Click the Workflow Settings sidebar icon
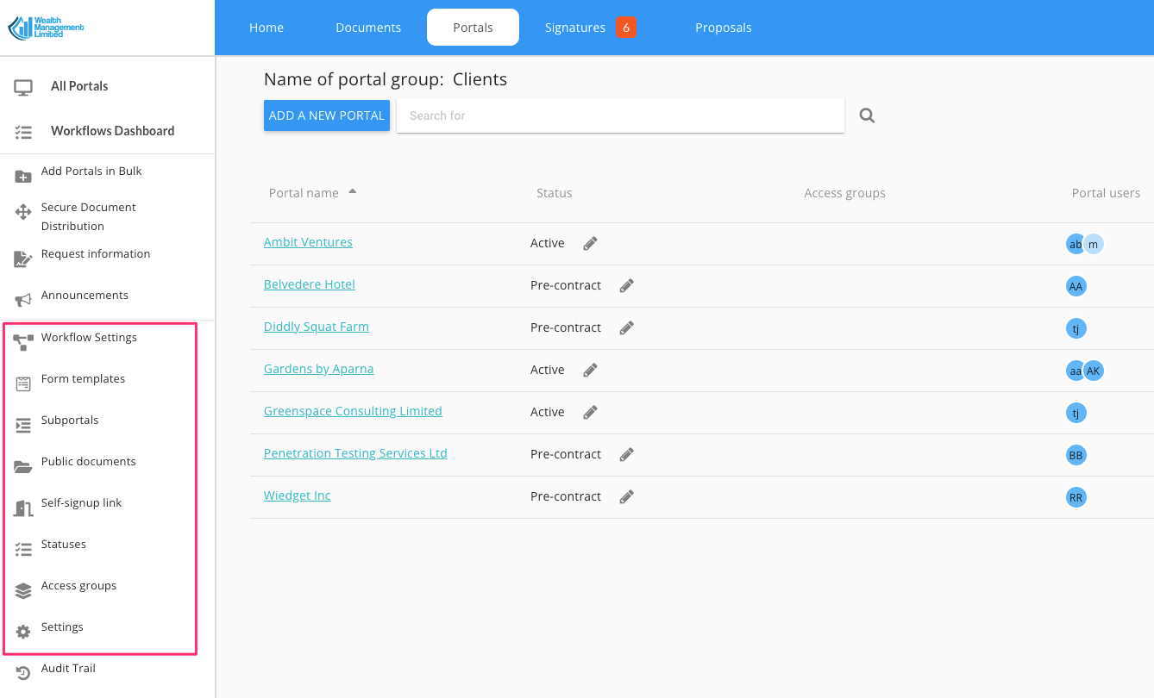 (23, 341)
